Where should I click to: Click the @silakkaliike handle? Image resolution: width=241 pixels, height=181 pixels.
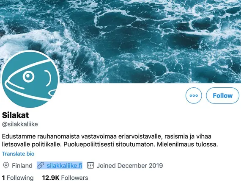tap(20, 124)
